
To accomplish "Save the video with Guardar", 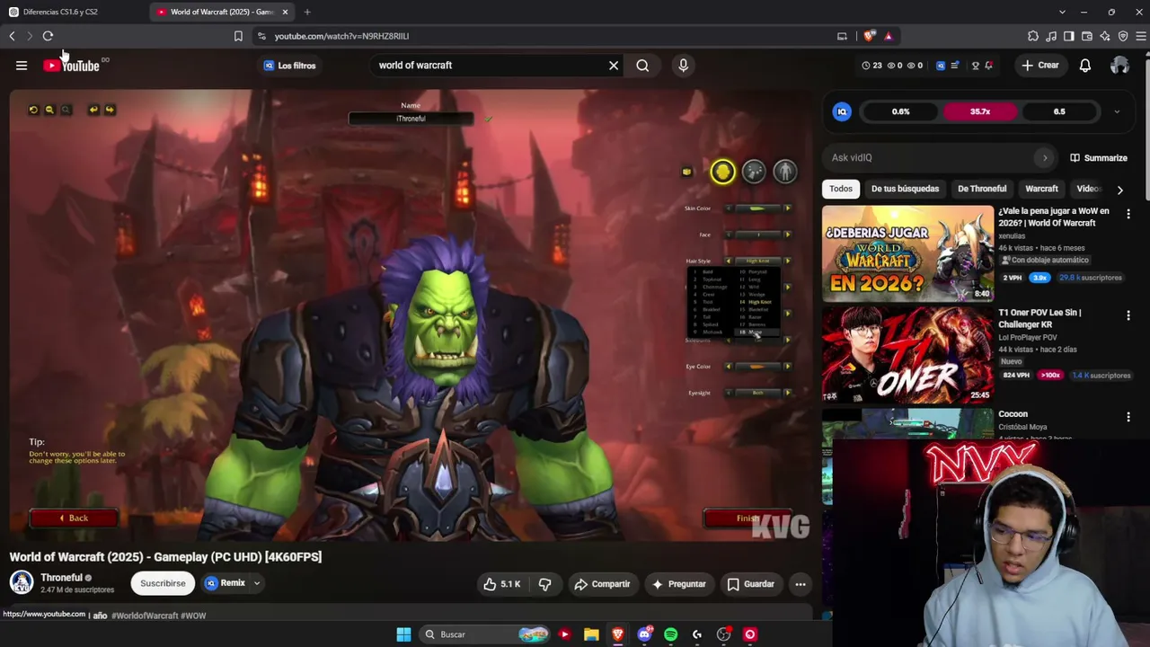I will point(751,584).
